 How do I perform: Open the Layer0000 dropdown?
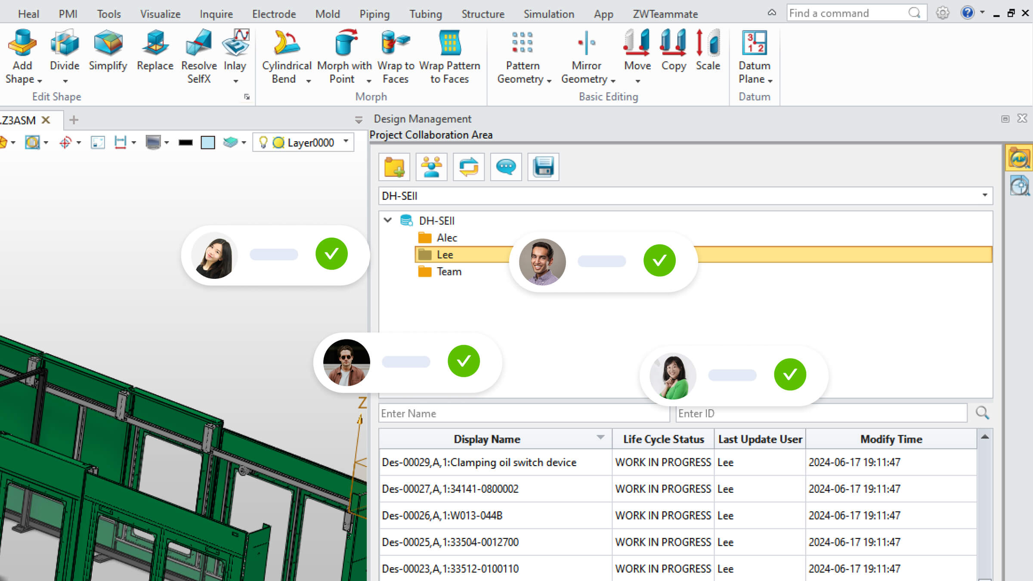(346, 142)
